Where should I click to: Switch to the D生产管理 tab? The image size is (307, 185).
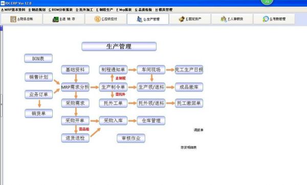tap(148, 19)
